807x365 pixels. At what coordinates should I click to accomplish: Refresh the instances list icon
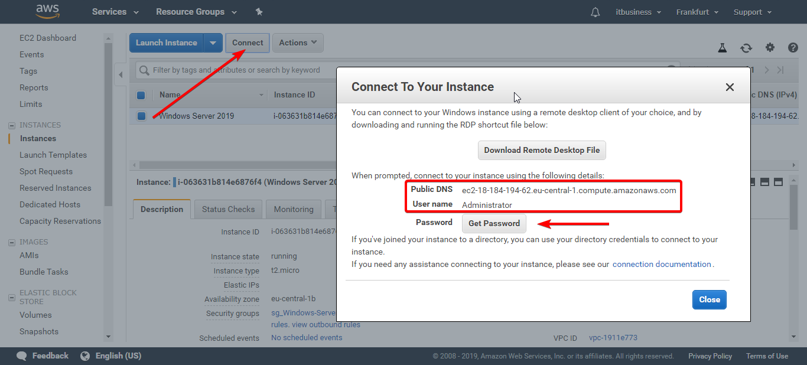click(746, 48)
